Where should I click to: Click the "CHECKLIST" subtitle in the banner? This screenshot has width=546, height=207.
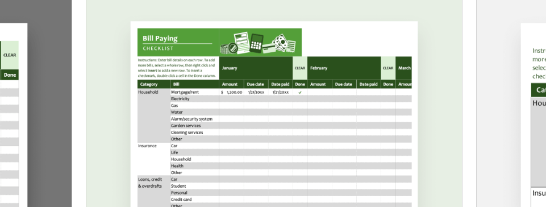click(x=158, y=48)
